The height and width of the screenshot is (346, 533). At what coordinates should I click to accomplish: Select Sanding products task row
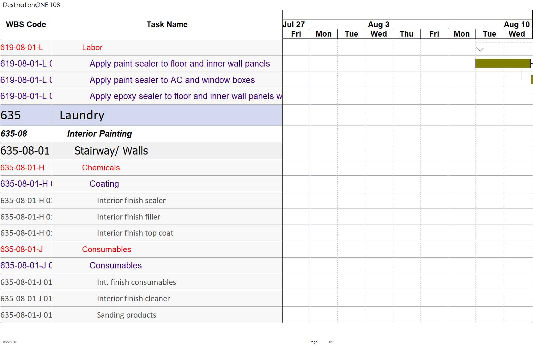point(141,315)
